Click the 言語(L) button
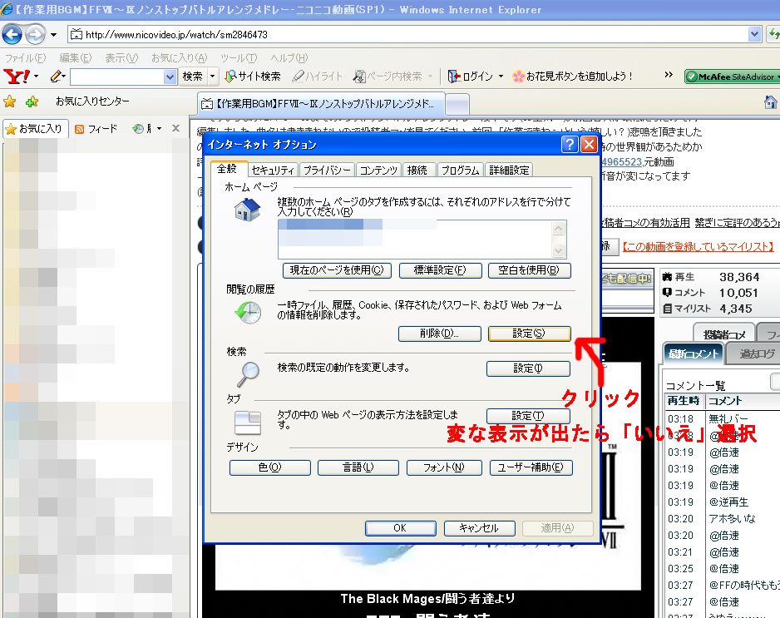 point(358,467)
